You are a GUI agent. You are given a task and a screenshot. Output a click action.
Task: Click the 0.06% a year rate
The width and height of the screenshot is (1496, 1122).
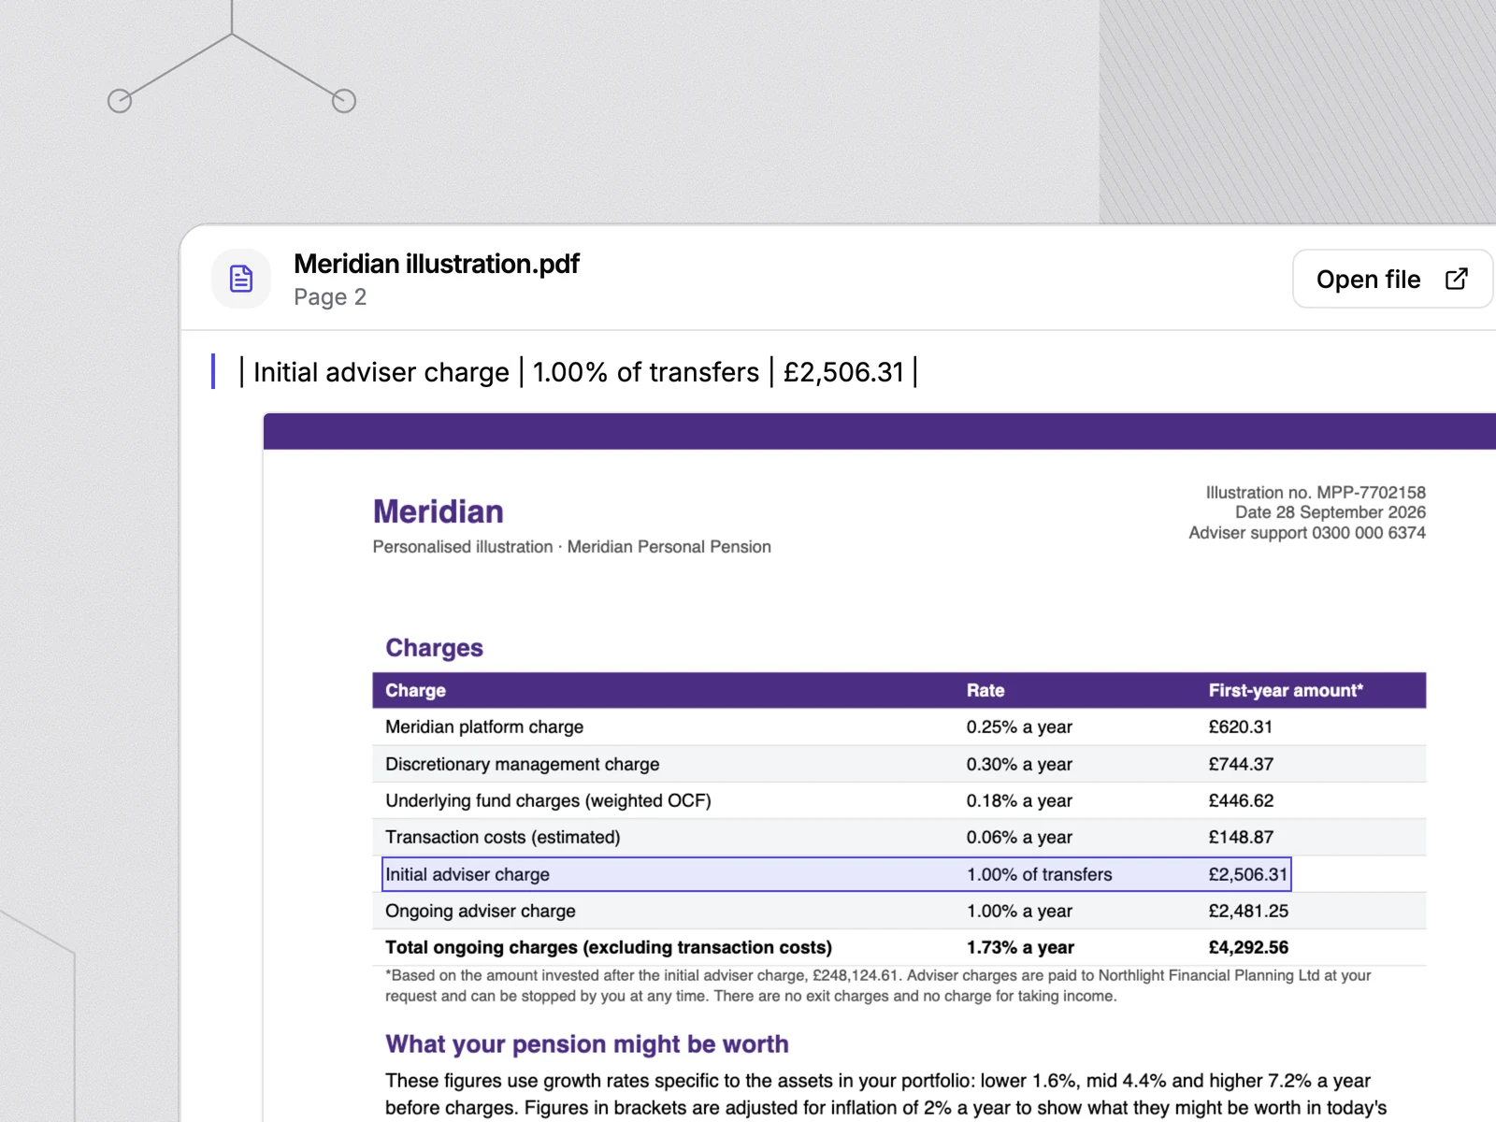tap(1019, 837)
